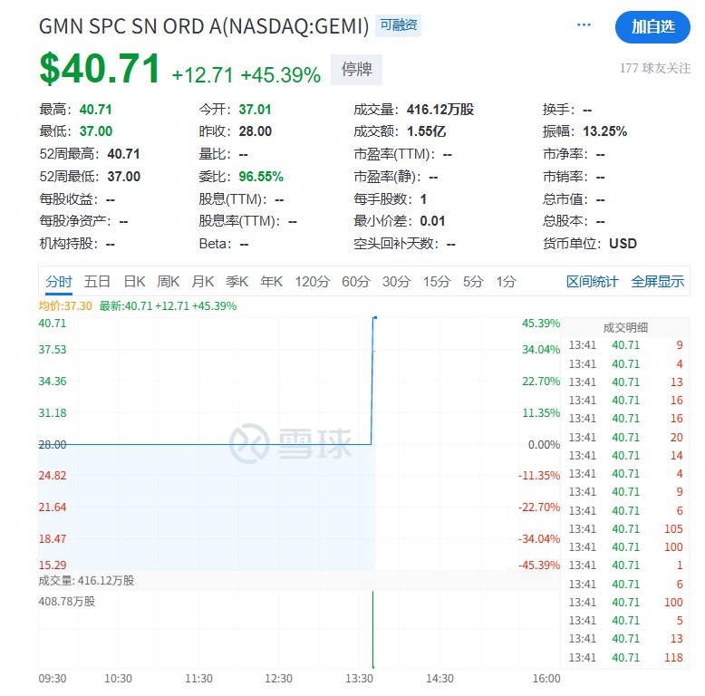Switch to the 五日 tab
This screenshot has height=696, width=705.
click(97, 282)
